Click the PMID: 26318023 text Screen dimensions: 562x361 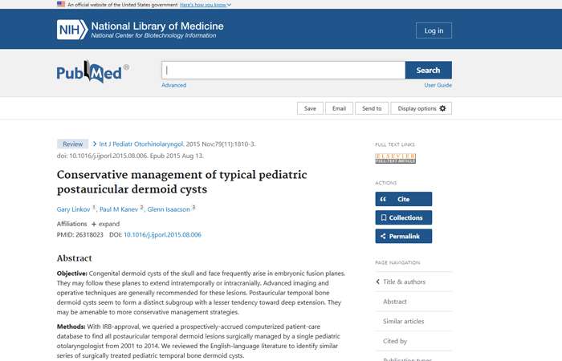80,235
